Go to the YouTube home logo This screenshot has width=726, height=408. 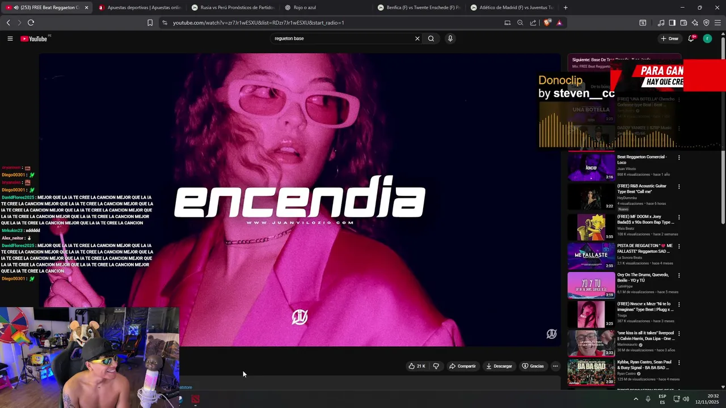tap(34, 39)
